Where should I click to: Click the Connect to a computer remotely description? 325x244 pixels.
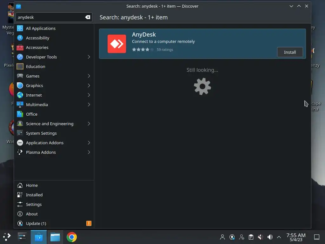(163, 42)
